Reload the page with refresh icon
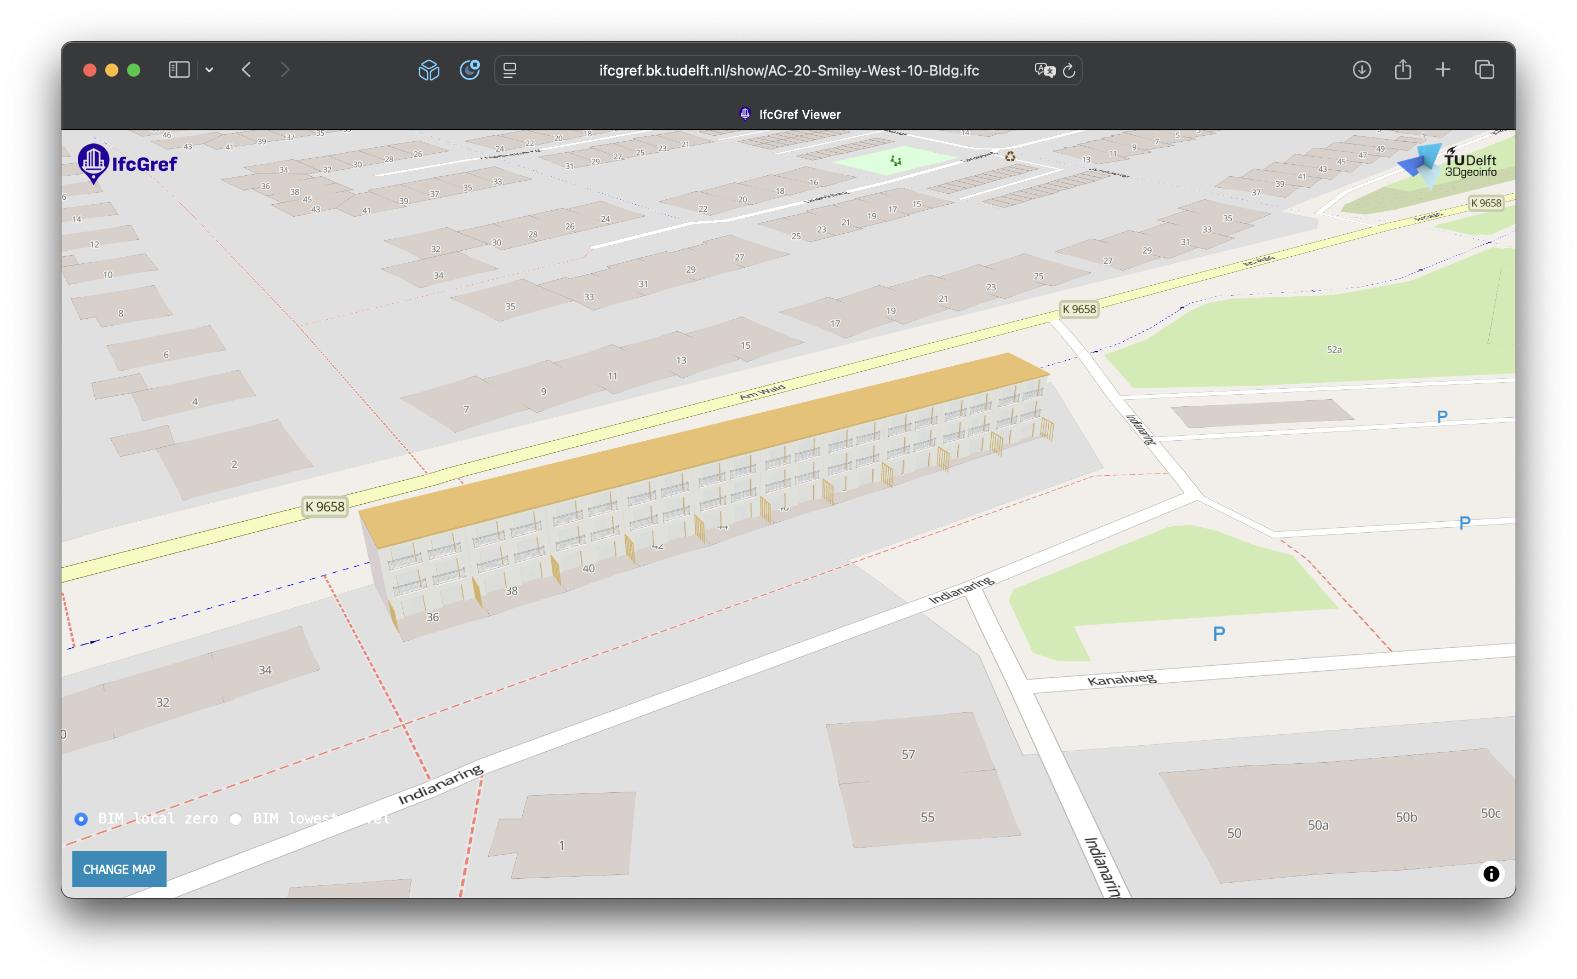1577x979 pixels. tap(1069, 70)
